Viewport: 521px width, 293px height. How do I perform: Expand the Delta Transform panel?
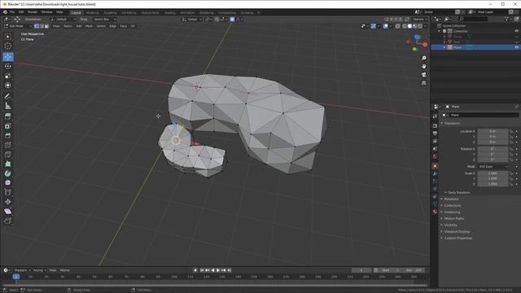458,193
